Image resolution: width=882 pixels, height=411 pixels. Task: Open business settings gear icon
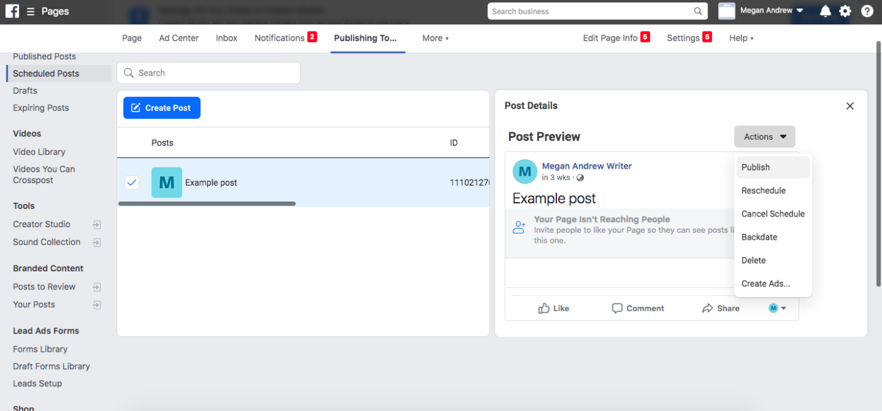pyautogui.click(x=845, y=11)
